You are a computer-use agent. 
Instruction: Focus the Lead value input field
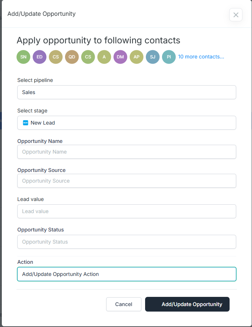(x=127, y=211)
